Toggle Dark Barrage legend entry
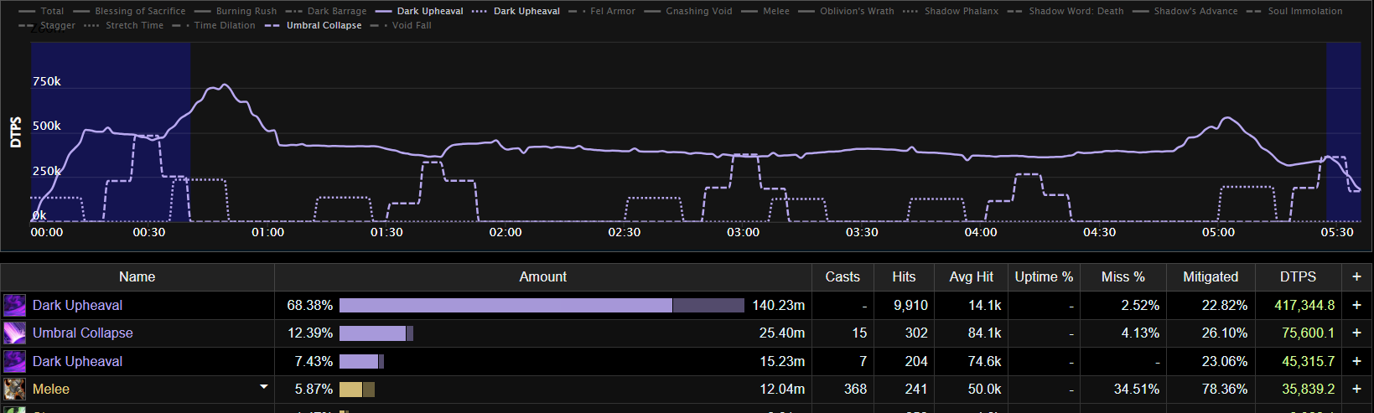1374x413 pixels. coord(326,11)
